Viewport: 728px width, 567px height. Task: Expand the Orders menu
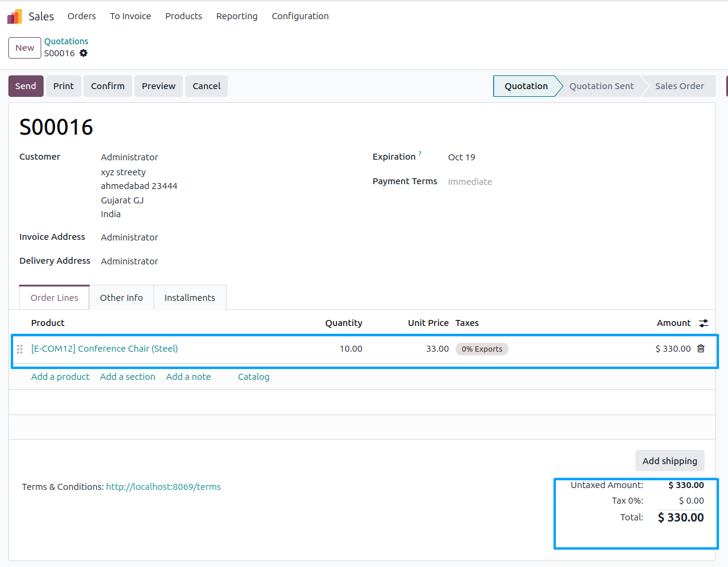[x=82, y=16]
